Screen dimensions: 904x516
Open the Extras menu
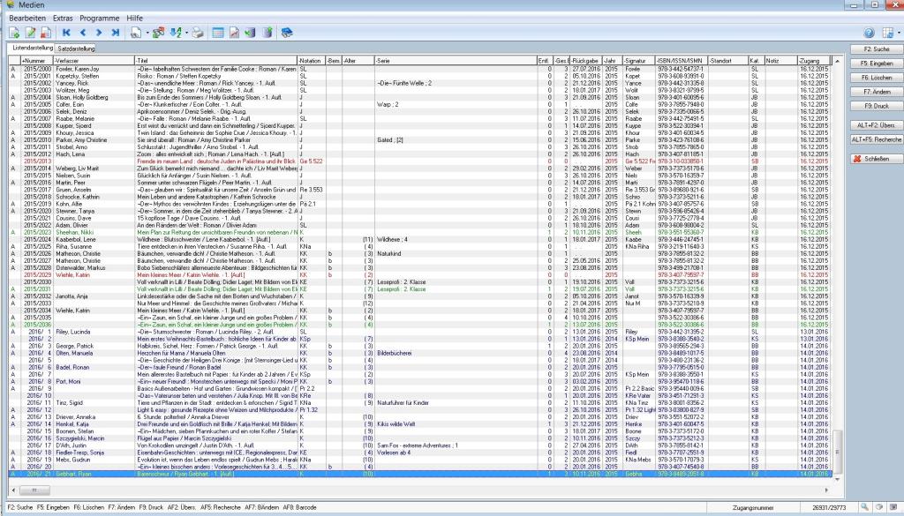(63, 18)
